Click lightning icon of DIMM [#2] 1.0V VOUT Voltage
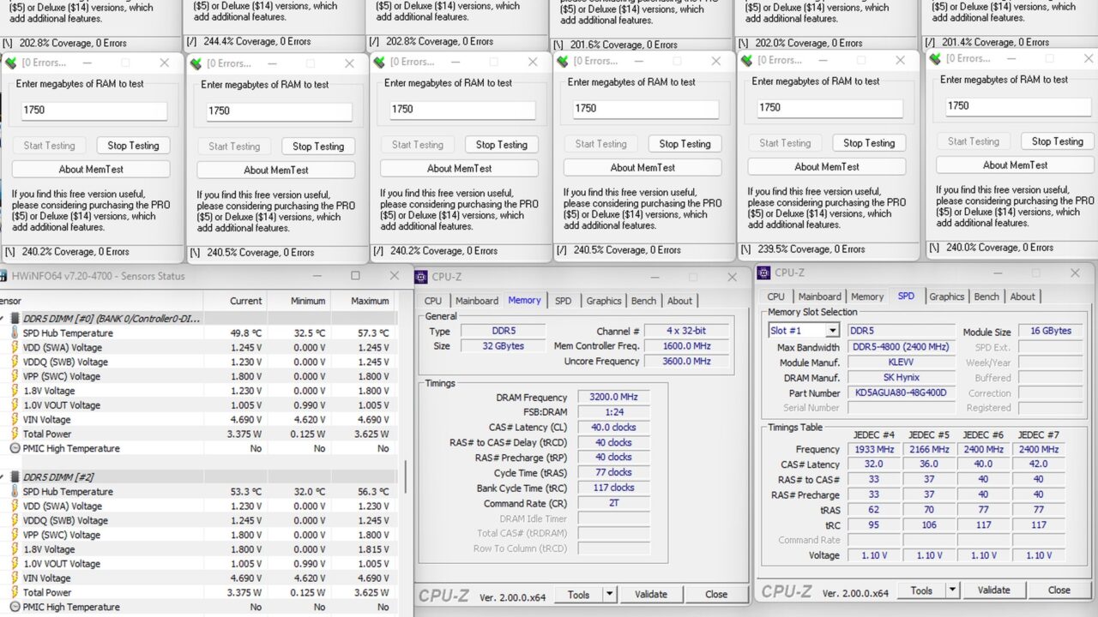Image resolution: width=1098 pixels, height=617 pixels. click(15, 564)
